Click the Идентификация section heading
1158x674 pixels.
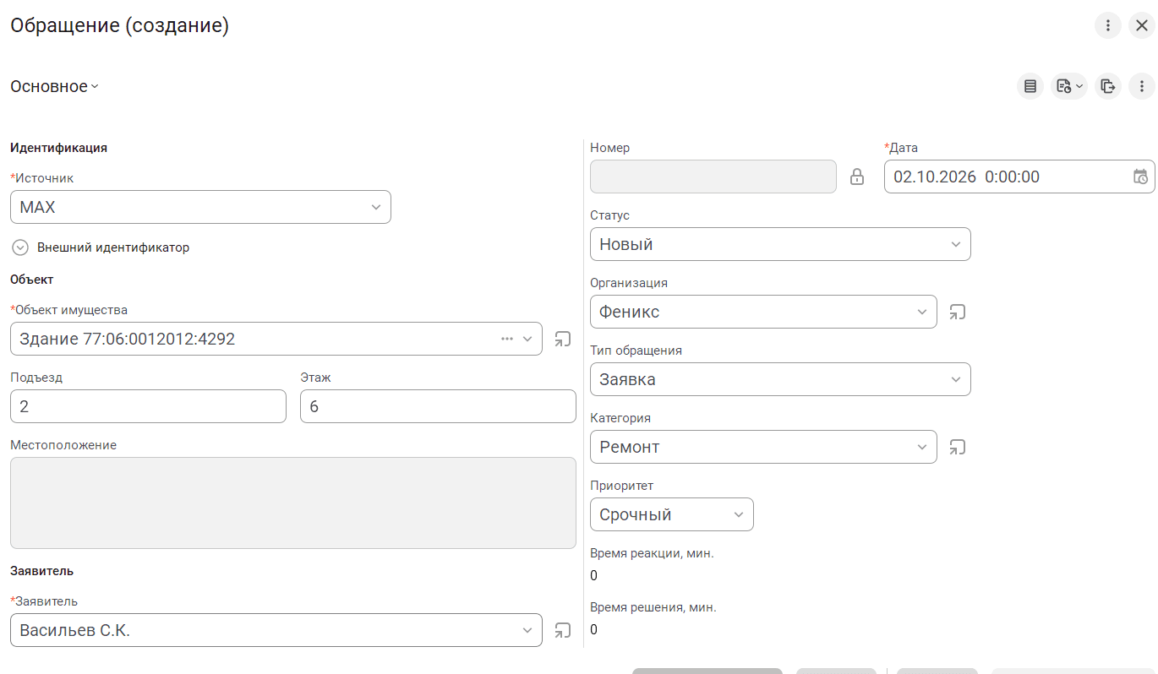[58, 147]
